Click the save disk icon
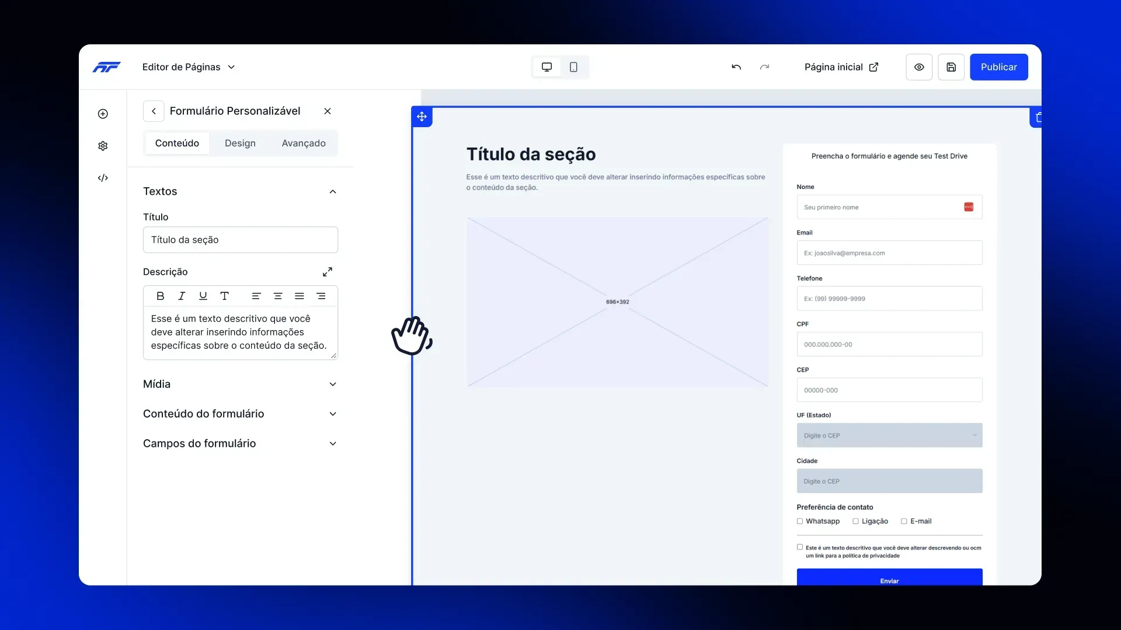The width and height of the screenshot is (1121, 630). (951, 67)
